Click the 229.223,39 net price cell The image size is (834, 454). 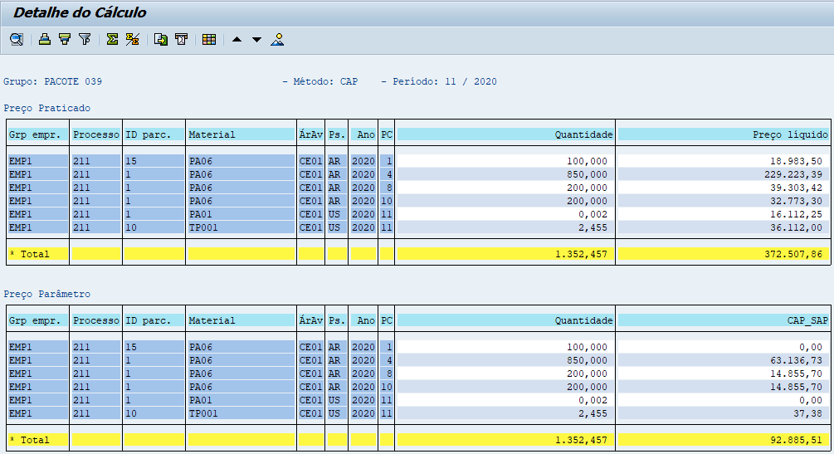click(x=723, y=174)
